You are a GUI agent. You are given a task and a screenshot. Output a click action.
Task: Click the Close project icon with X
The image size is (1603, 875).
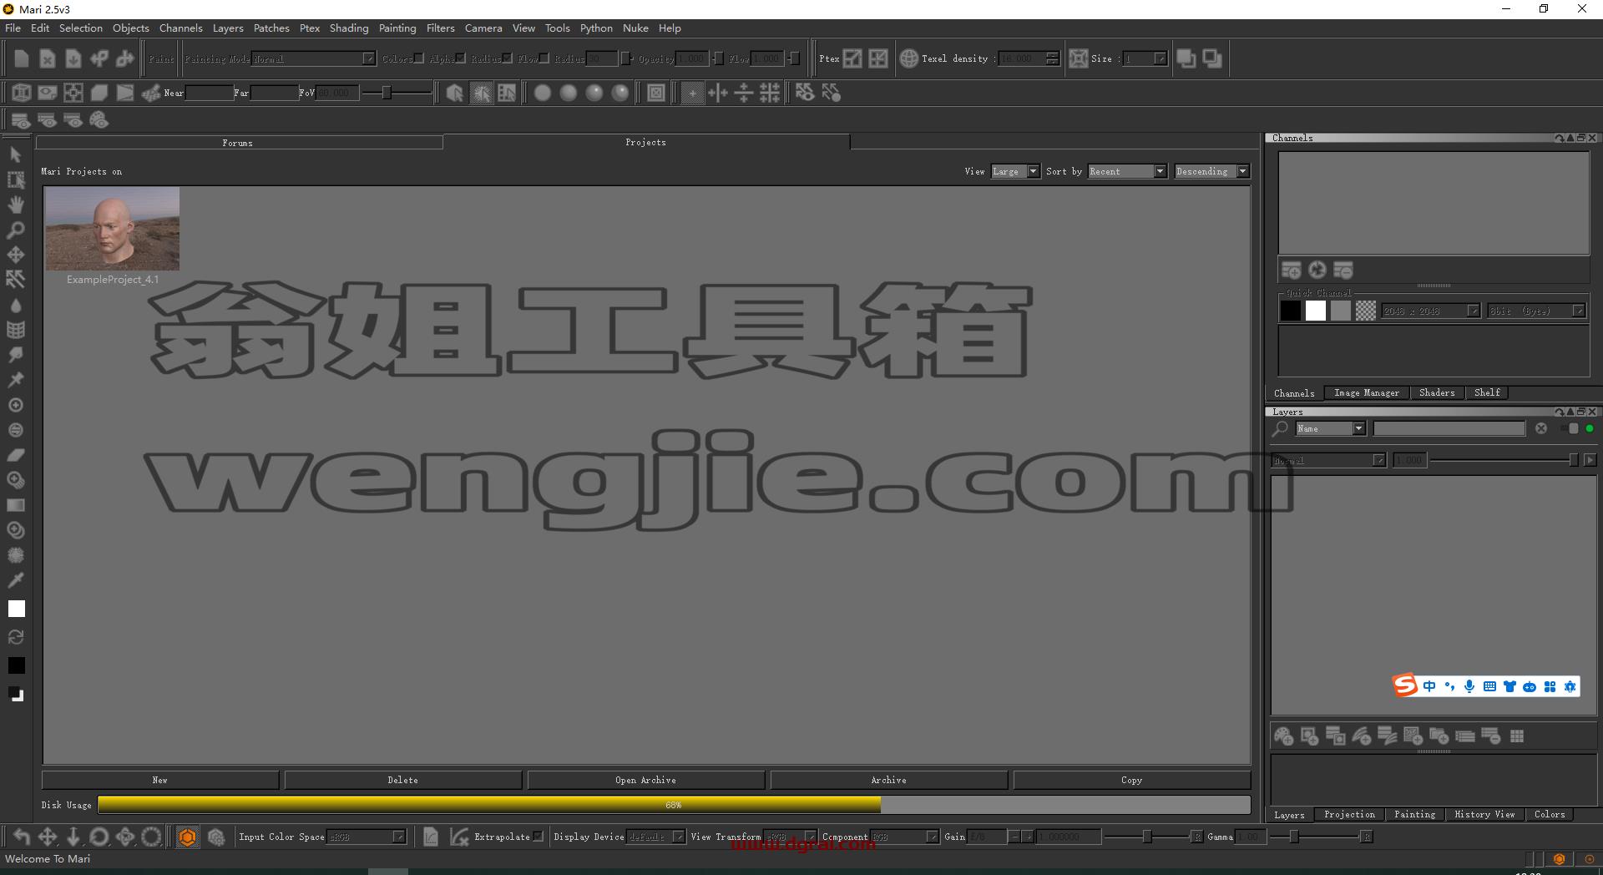click(48, 58)
